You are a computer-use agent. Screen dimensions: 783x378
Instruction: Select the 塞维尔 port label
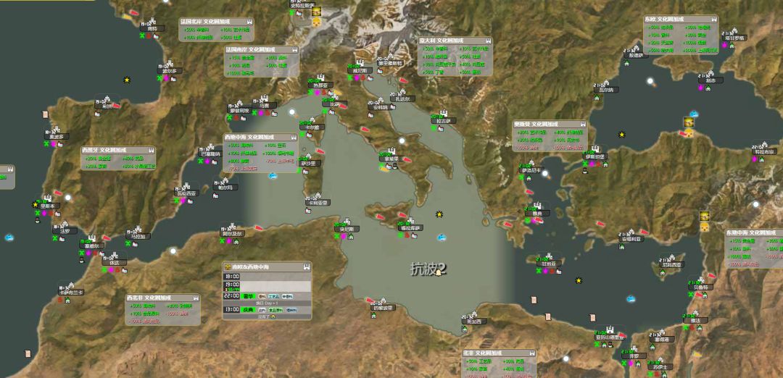pos(92,245)
